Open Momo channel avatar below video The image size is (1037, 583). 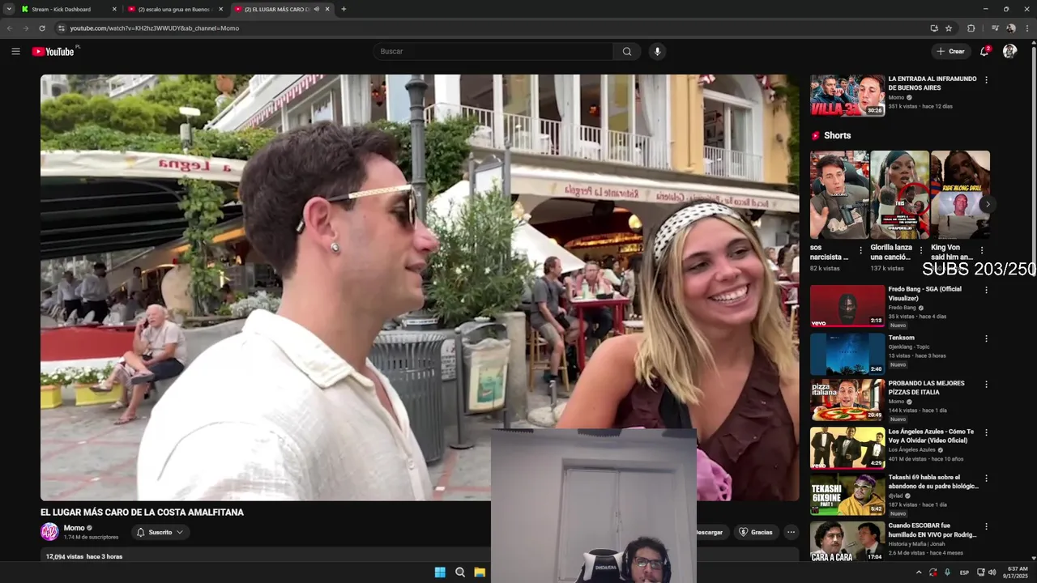tap(49, 532)
